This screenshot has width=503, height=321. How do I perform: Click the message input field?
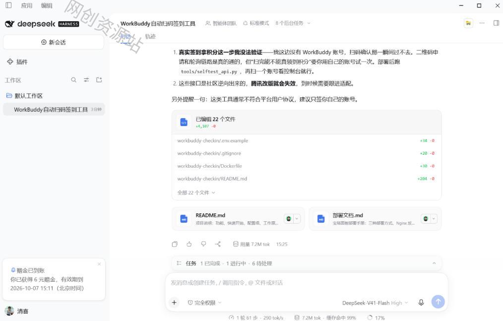point(307,283)
